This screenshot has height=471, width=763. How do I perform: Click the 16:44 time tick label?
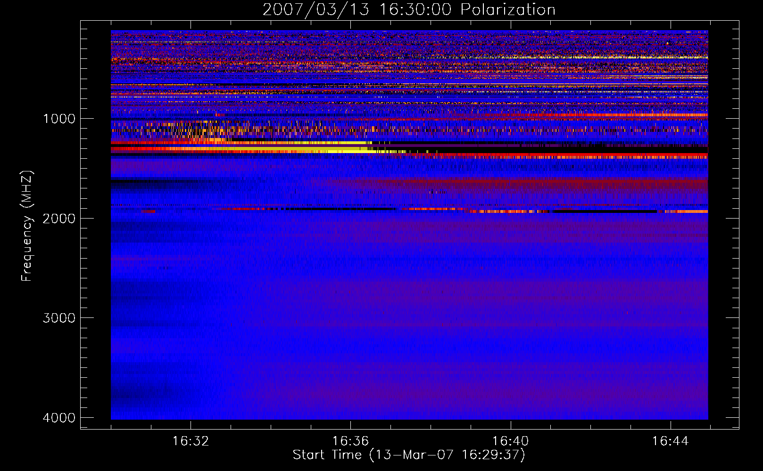click(670, 441)
